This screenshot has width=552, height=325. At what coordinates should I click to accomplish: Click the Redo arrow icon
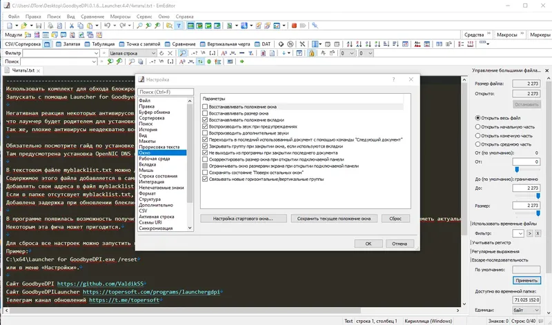[122, 26]
